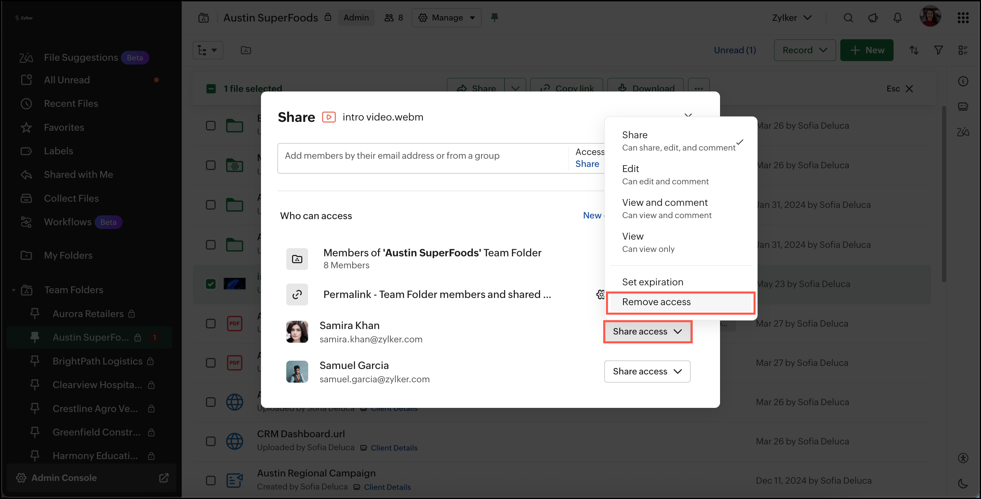Screen dimensions: 981x499
Task: Tick the Austin Regional Campaign checkbox
Action: pos(211,480)
